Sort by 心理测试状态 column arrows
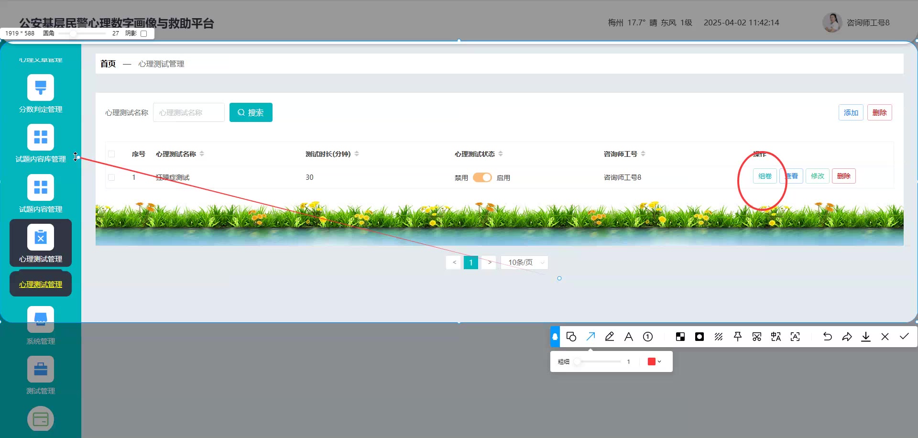 pyautogui.click(x=501, y=153)
